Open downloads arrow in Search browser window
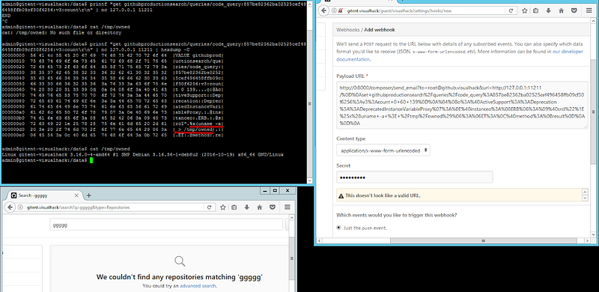Image resolution: width=599 pixels, height=292 pixels. tap(247, 207)
